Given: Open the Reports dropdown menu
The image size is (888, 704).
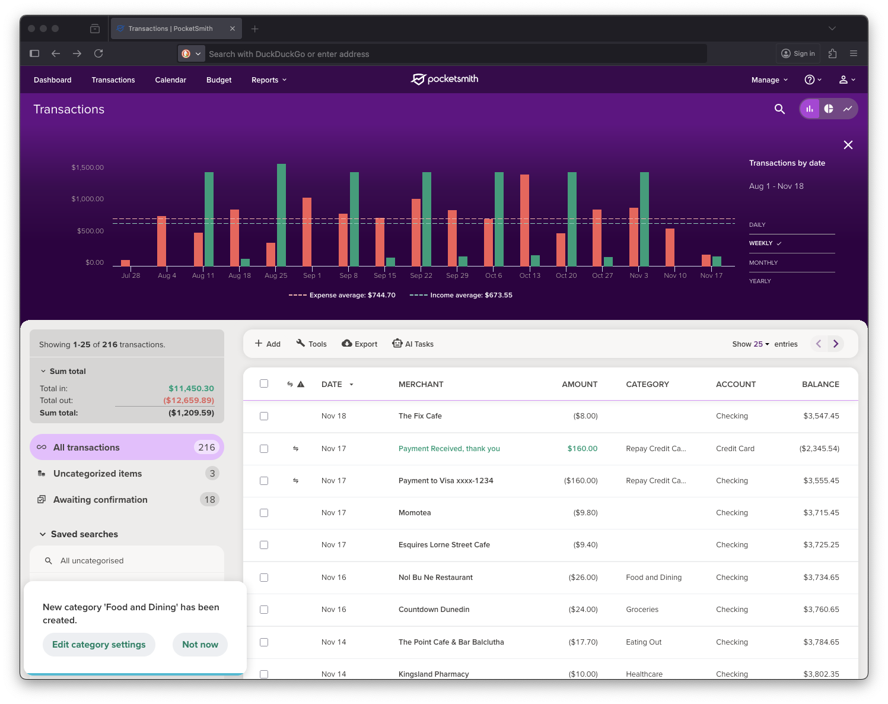Looking at the screenshot, I should point(269,80).
